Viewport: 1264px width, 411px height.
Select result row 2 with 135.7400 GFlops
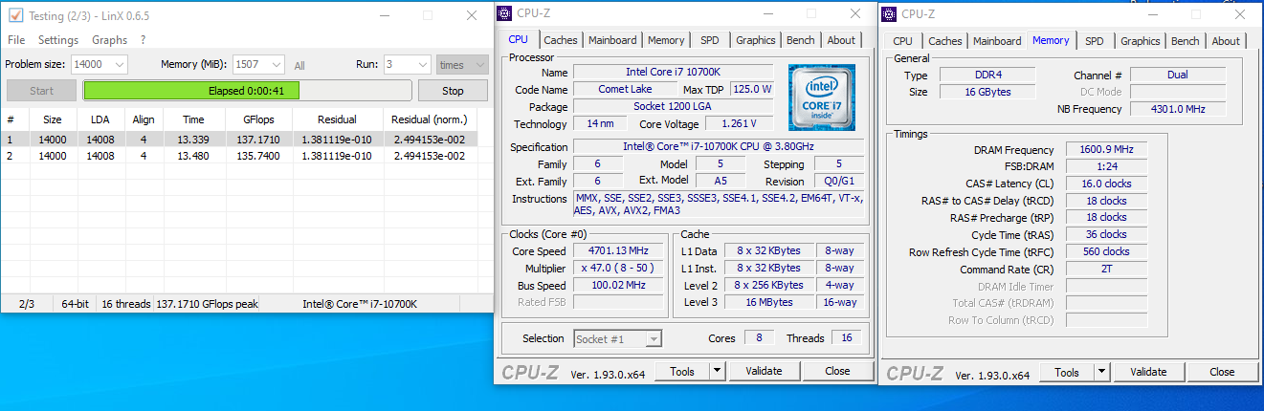click(239, 156)
